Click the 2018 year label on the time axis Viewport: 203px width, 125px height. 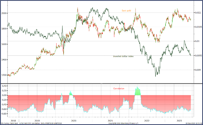(13, 121)
